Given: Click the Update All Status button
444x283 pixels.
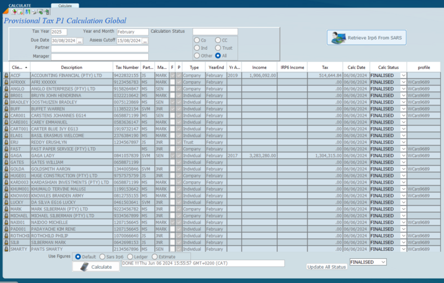Looking at the screenshot, I should click(327, 267).
